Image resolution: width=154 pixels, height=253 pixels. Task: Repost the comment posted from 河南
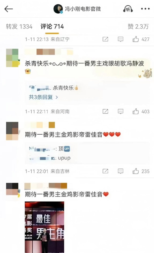(x=105, y=111)
